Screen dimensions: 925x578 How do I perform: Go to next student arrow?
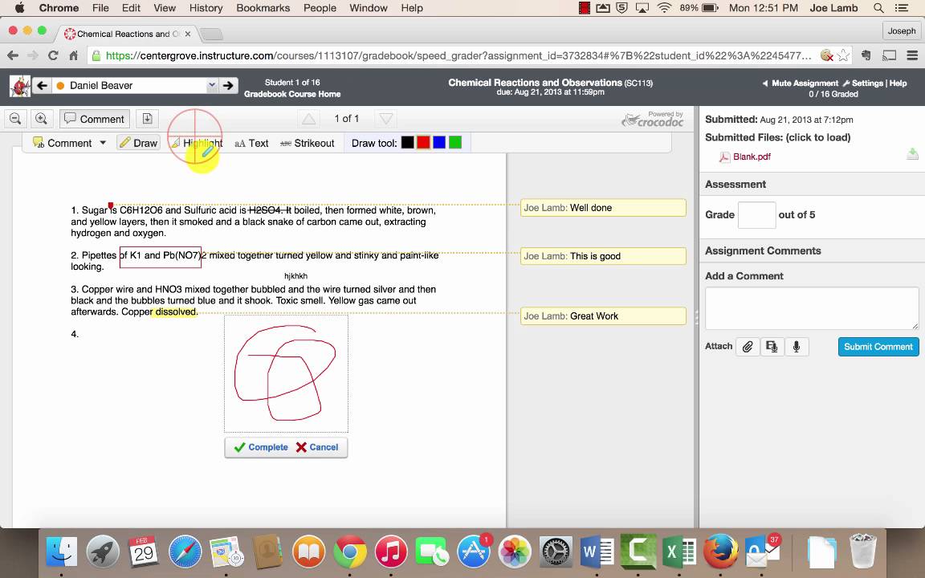click(x=228, y=86)
